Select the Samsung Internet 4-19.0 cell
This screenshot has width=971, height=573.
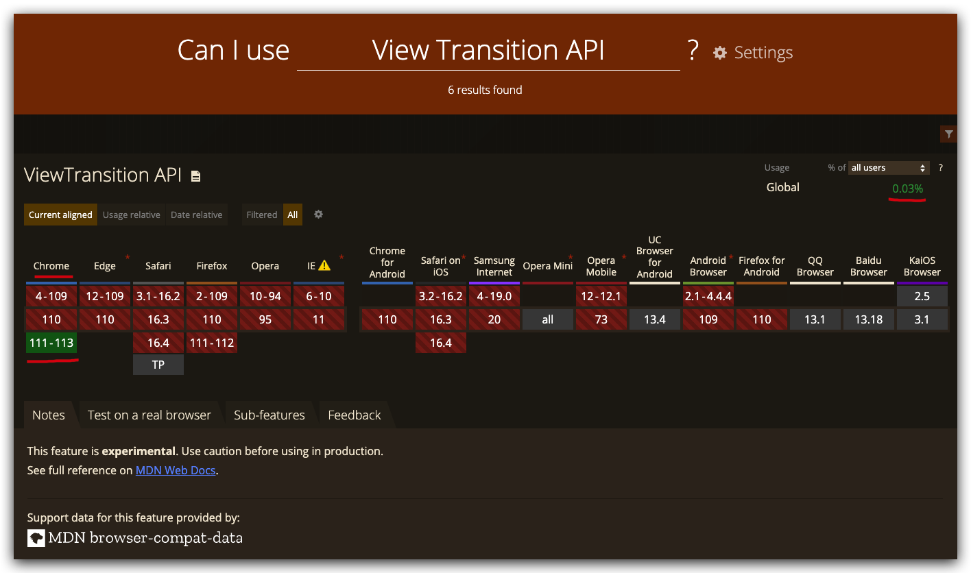click(x=494, y=296)
